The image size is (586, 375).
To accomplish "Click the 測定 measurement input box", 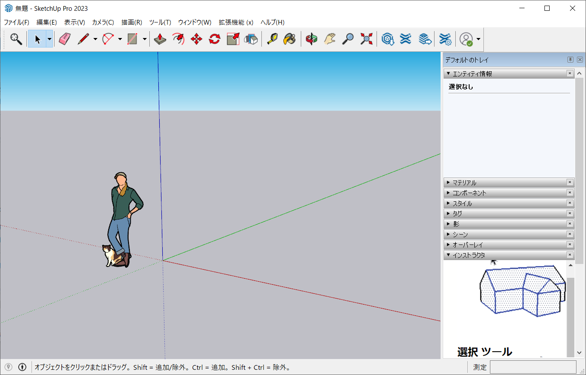I will coord(533,367).
